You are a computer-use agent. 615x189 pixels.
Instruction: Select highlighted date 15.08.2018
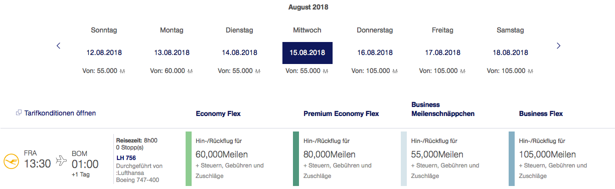click(x=307, y=52)
